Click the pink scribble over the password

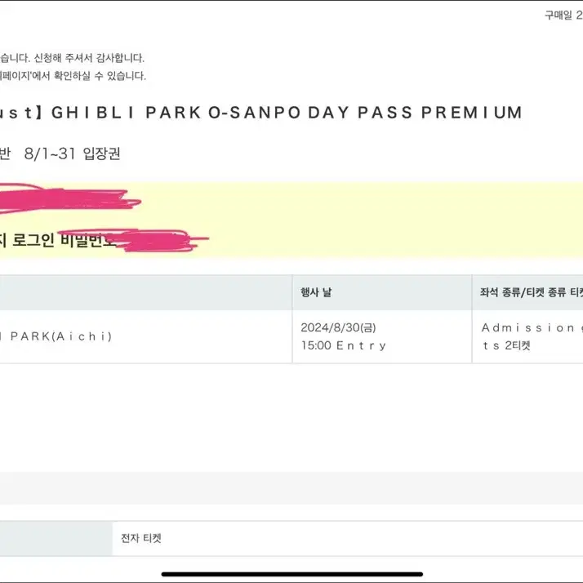coord(158,241)
